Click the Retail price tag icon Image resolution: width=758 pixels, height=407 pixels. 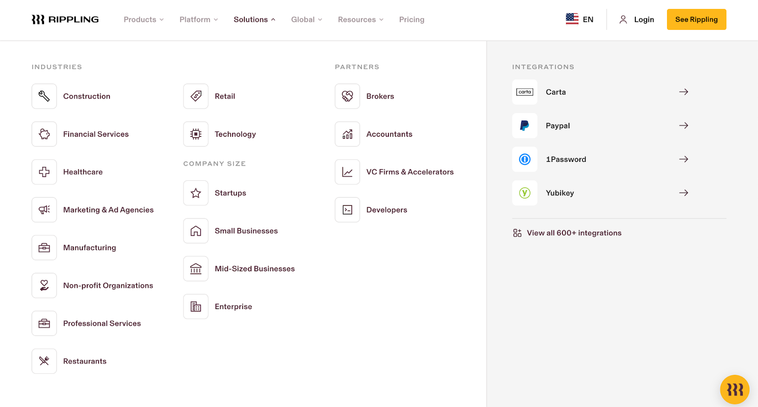[x=196, y=96]
